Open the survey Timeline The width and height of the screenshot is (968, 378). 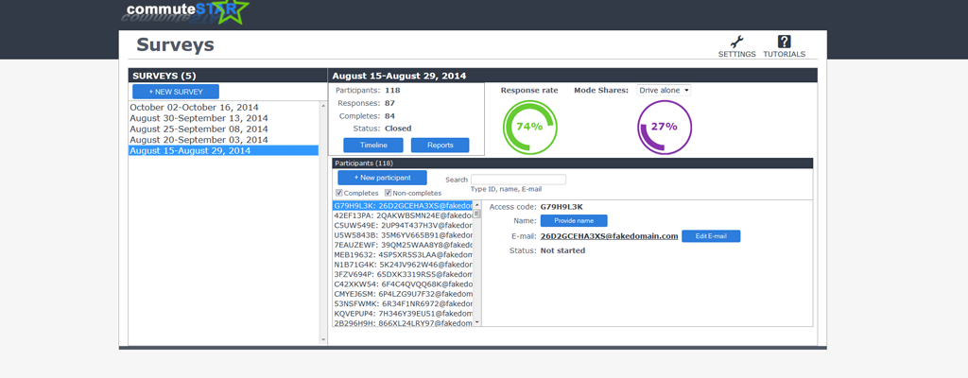373,145
